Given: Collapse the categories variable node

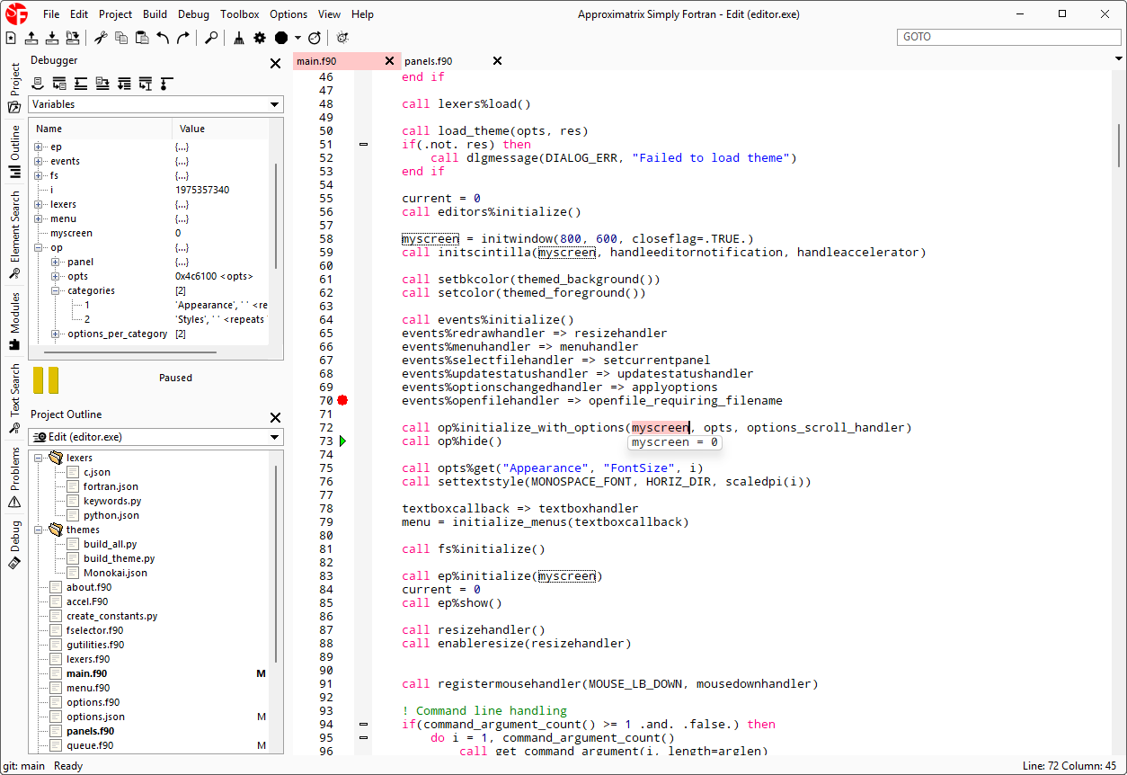Looking at the screenshot, I should point(56,290).
